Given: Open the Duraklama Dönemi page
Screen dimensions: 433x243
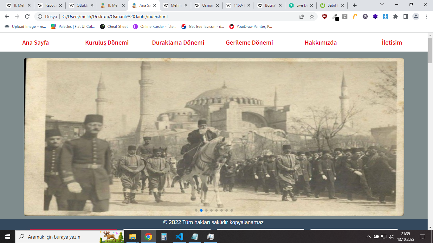Looking at the screenshot, I should pos(178,42).
